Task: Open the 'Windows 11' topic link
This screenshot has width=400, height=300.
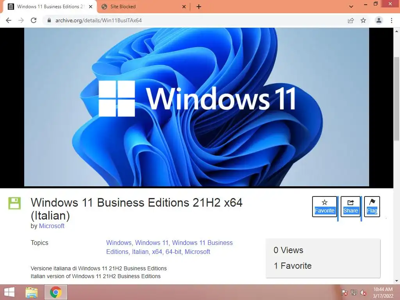Action: tap(152, 243)
